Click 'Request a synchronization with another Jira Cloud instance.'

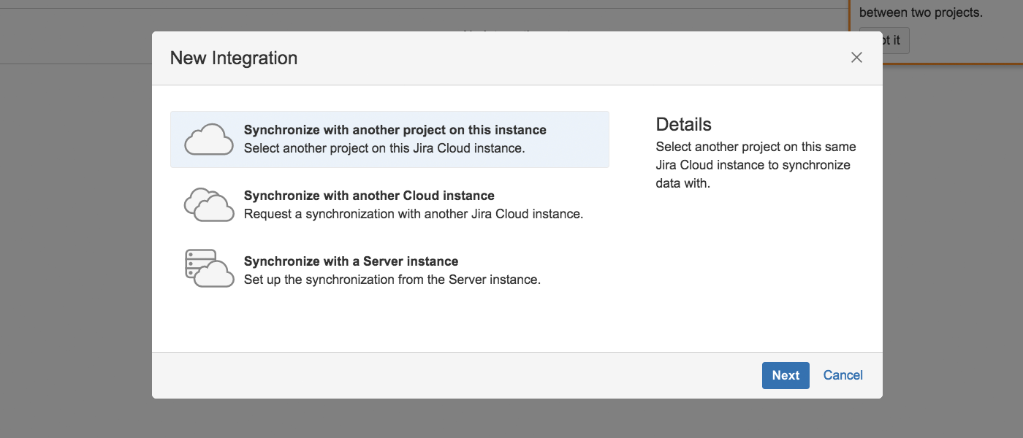[414, 214]
